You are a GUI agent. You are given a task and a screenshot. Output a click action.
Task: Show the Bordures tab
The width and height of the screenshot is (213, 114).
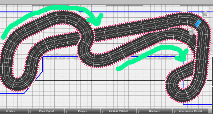click(x=154, y=111)
